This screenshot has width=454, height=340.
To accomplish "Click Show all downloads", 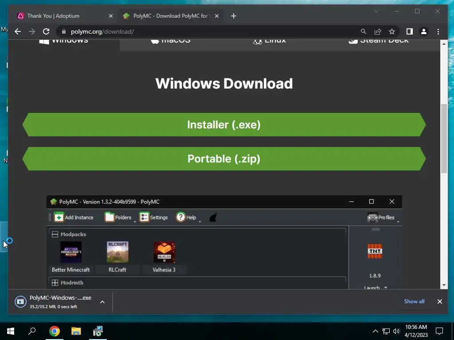I will [414, 301].
